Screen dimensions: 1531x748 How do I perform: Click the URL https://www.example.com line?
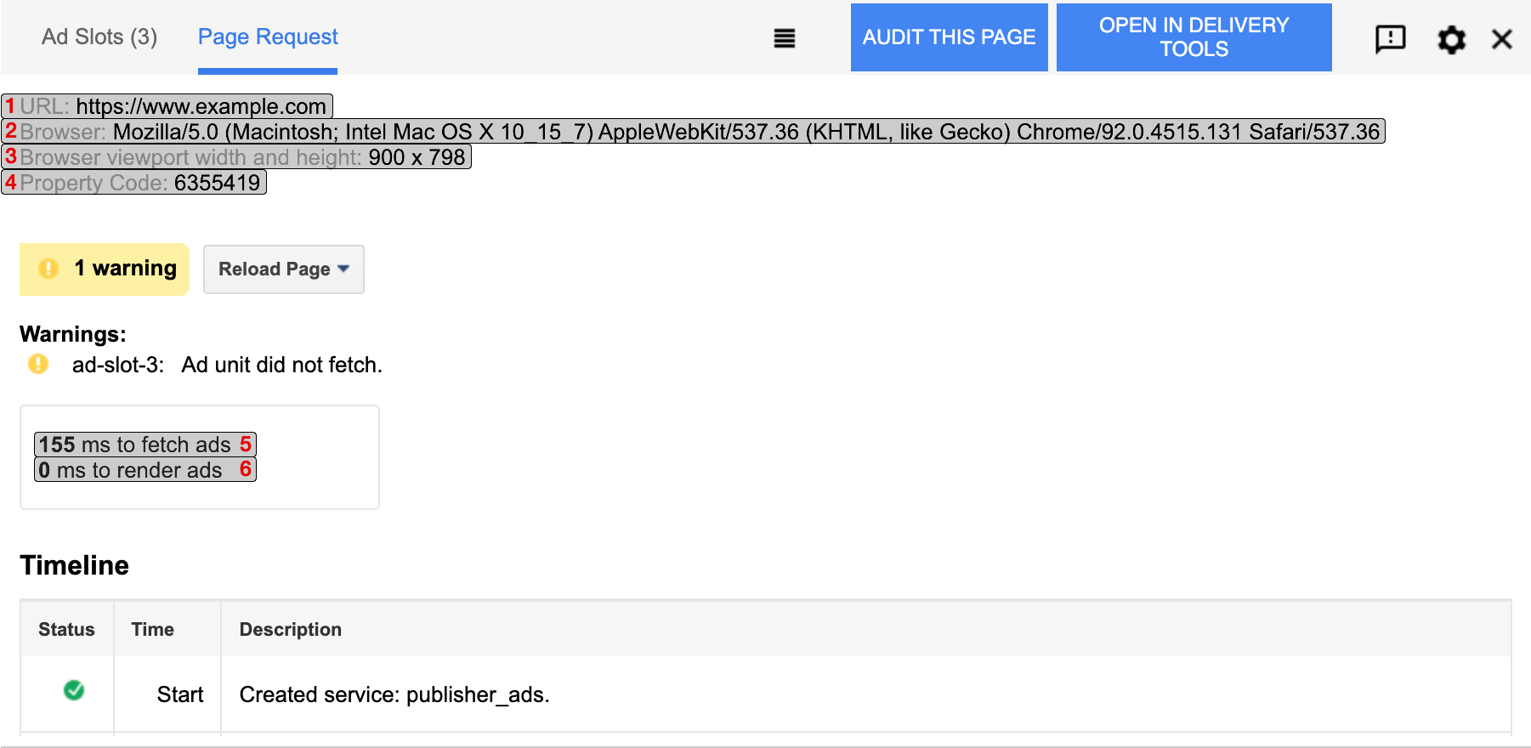click(167, 106)
